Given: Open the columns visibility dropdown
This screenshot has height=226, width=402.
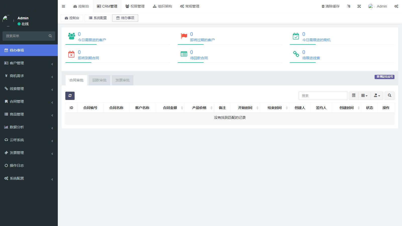Looking at the screenshot, I should [x=364, y=96].
